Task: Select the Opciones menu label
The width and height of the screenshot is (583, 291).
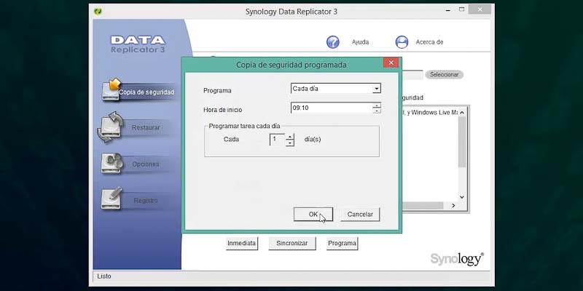Action: pyautogui.click(x=145, y=164)
